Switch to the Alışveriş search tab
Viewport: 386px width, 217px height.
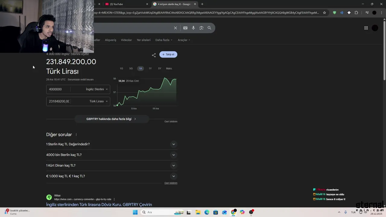[110, 40]
